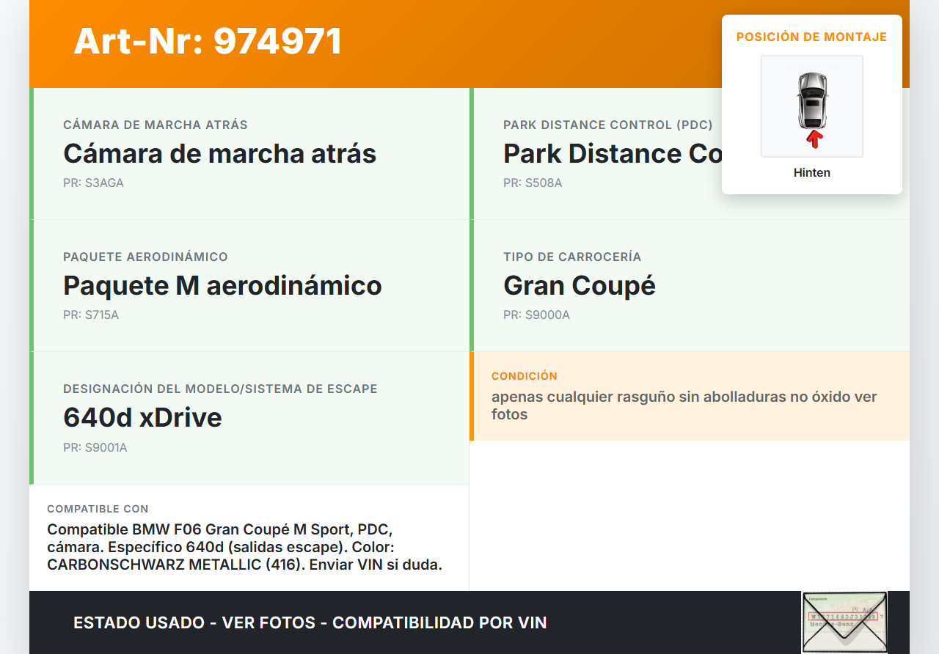Open the envelope thumbnail in the footer
The height and width of the screenshot is (654, 939).
(844, 622)
